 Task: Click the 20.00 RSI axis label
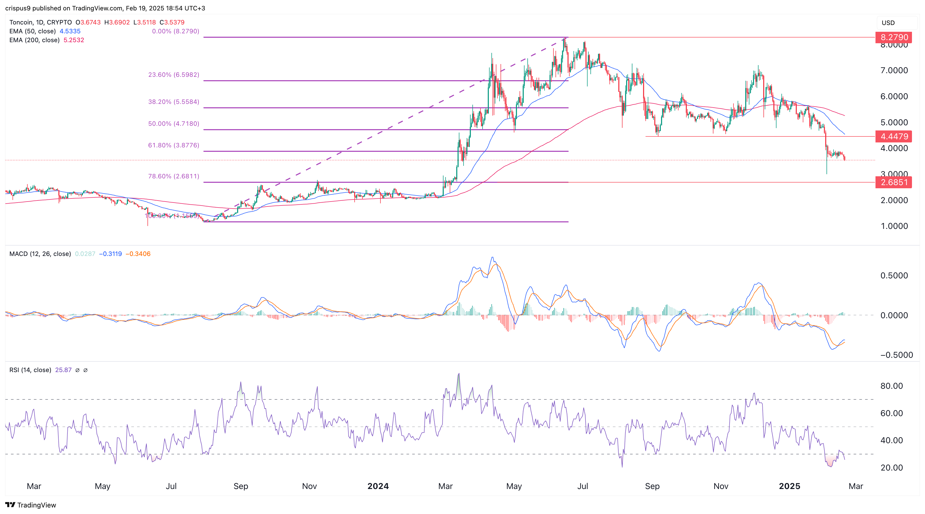[892, 468]
